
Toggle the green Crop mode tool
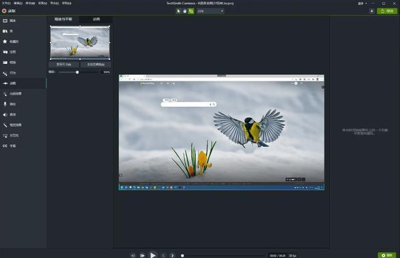pos(191,11)
